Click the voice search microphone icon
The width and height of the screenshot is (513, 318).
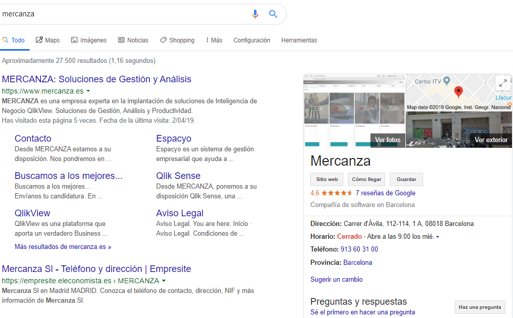coord(255,14)
